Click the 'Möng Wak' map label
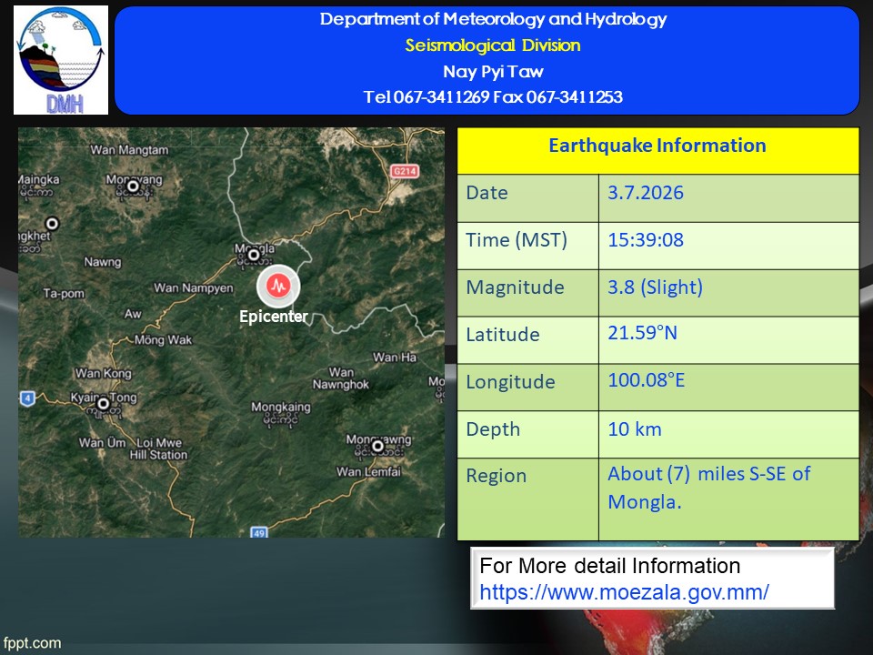Viewport: 873px width, 655px height. (163, 339)
